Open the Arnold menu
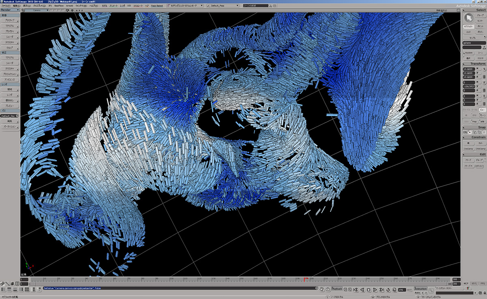 (x=71, y=6)
